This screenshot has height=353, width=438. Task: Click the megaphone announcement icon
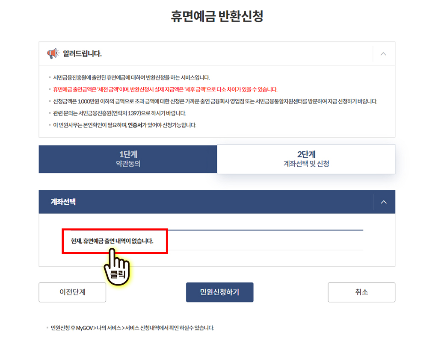tap(53, 53)
